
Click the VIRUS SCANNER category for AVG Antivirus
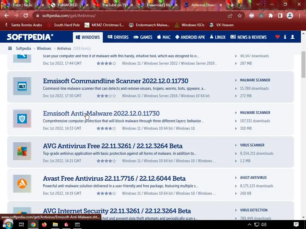[x=252, y=145]
